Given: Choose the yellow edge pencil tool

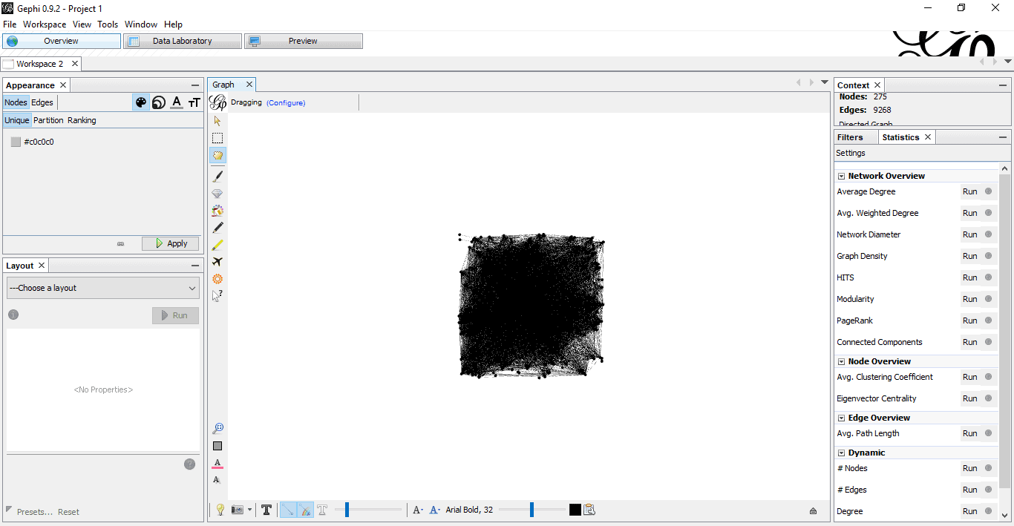Looking at the screenshot, I should (x=217, y=245).
